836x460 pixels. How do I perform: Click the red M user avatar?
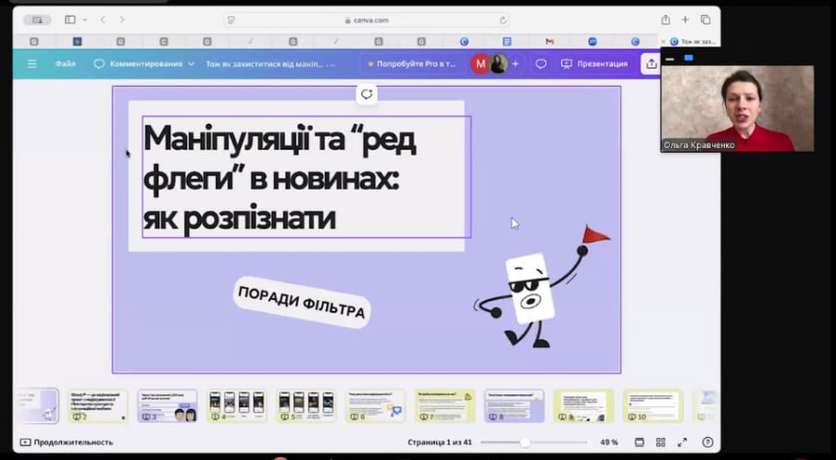480,64
